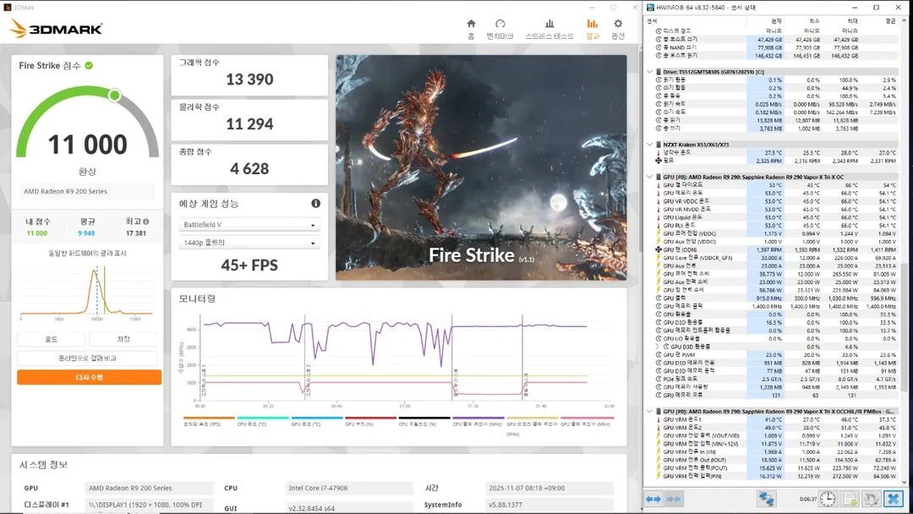Click the Intel Core i7-4790K CPU field
913x514 pixels.
pos(347,489)
